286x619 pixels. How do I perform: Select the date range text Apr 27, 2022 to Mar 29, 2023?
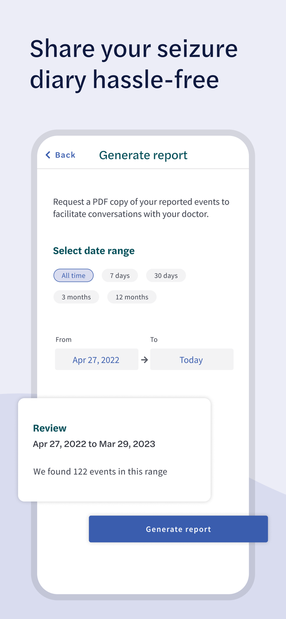tap(94, 444)
